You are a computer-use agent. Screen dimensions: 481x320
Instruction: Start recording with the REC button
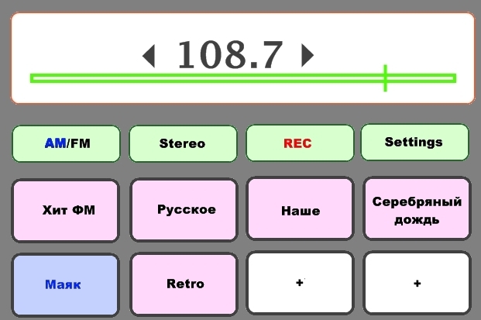[x=298, y=143]
